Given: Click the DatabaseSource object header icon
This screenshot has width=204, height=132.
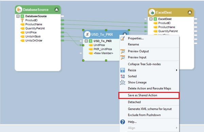Looking at the screenshot, I should pos(19,10).
